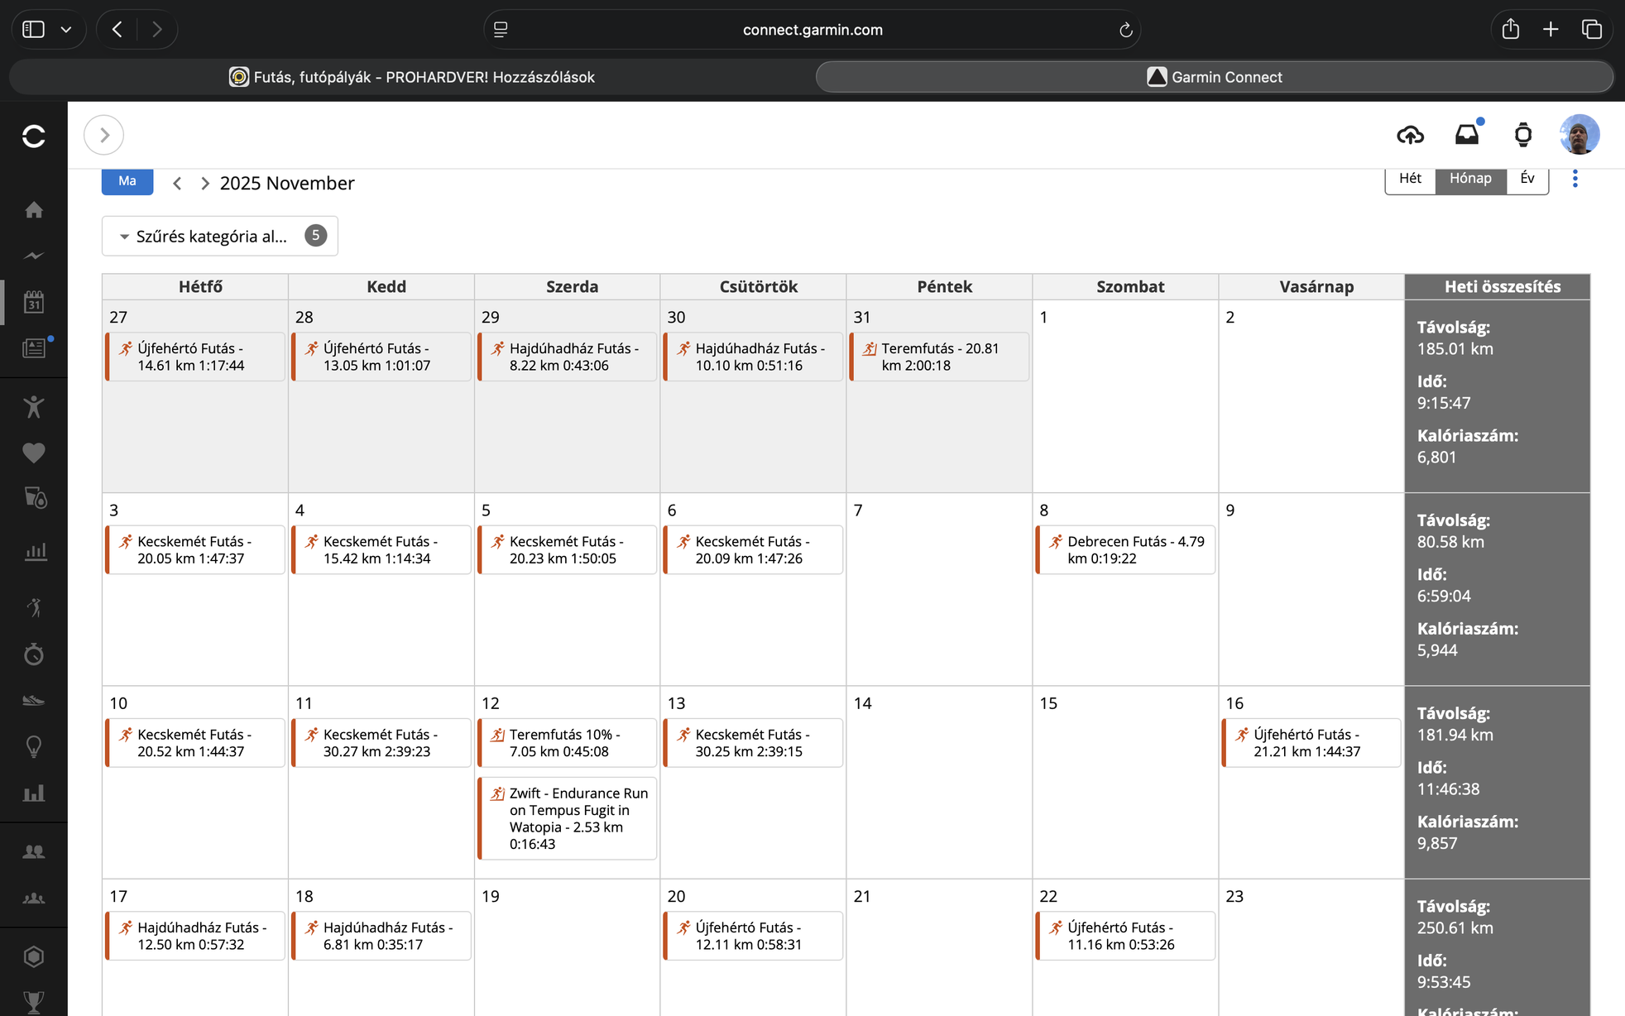The width and height of the screenshot is (1625, 1016).
Task: Click the home icon in sidebar
Action: point(34,210)
